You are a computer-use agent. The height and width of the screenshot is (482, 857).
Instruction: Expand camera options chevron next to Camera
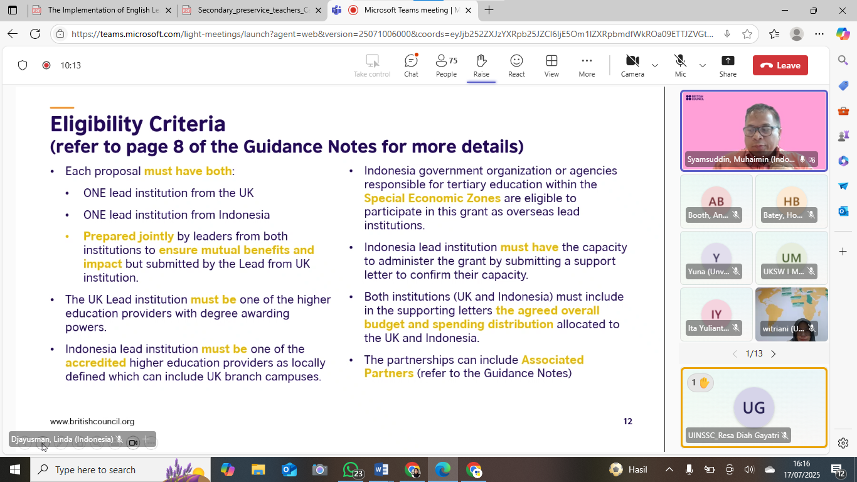tap(655, 65)
